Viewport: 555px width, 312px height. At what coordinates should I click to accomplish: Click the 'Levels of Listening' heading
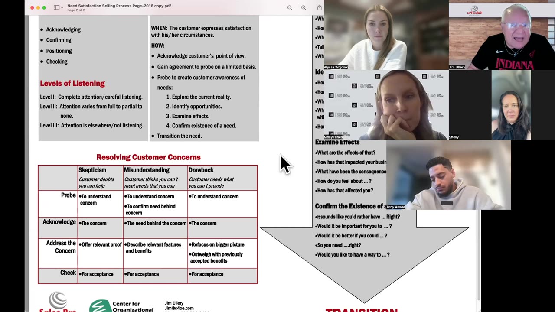[x=72, y=83]
